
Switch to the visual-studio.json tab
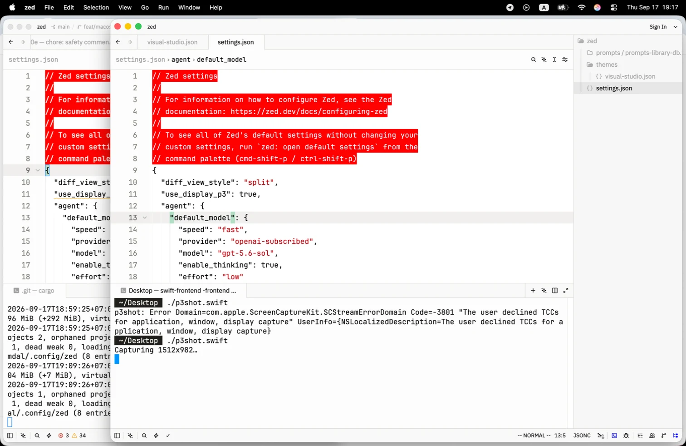[172, 42]
